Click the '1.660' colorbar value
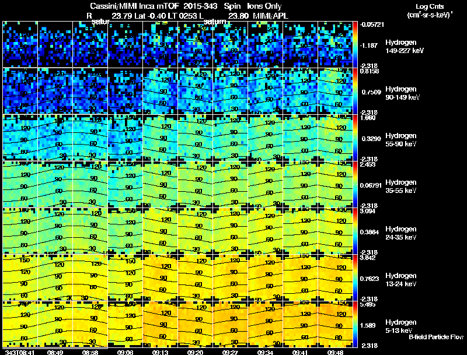This screenshot has width=467, height=355. (368, 118)
